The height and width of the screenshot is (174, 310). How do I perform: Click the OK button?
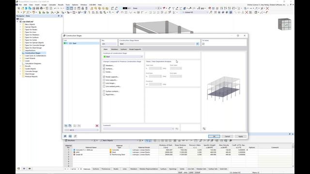click(214, 136)
